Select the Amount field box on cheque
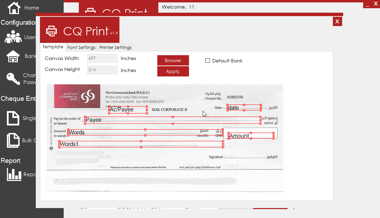The height and width of the screenshot is (218, 380). click(x=251, y=136)
